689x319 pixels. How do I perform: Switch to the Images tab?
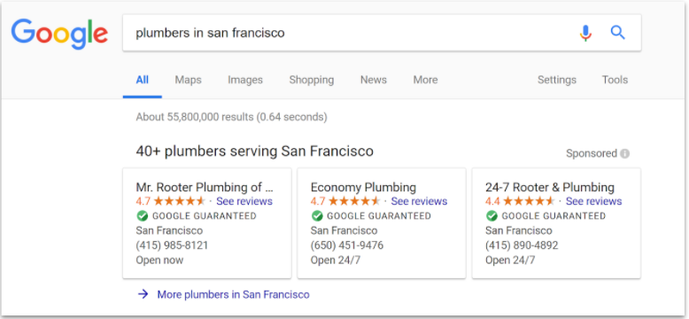(x=245, y=80)
